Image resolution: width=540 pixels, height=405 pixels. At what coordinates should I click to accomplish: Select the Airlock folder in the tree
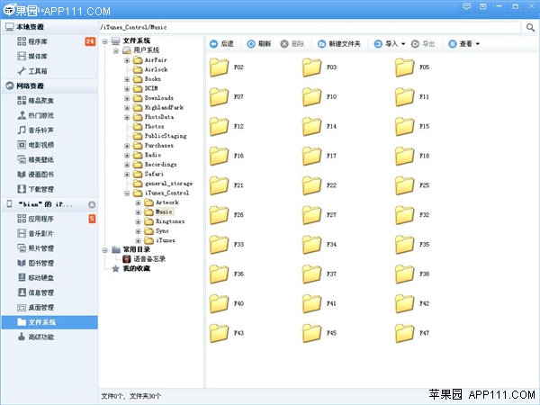151,69
